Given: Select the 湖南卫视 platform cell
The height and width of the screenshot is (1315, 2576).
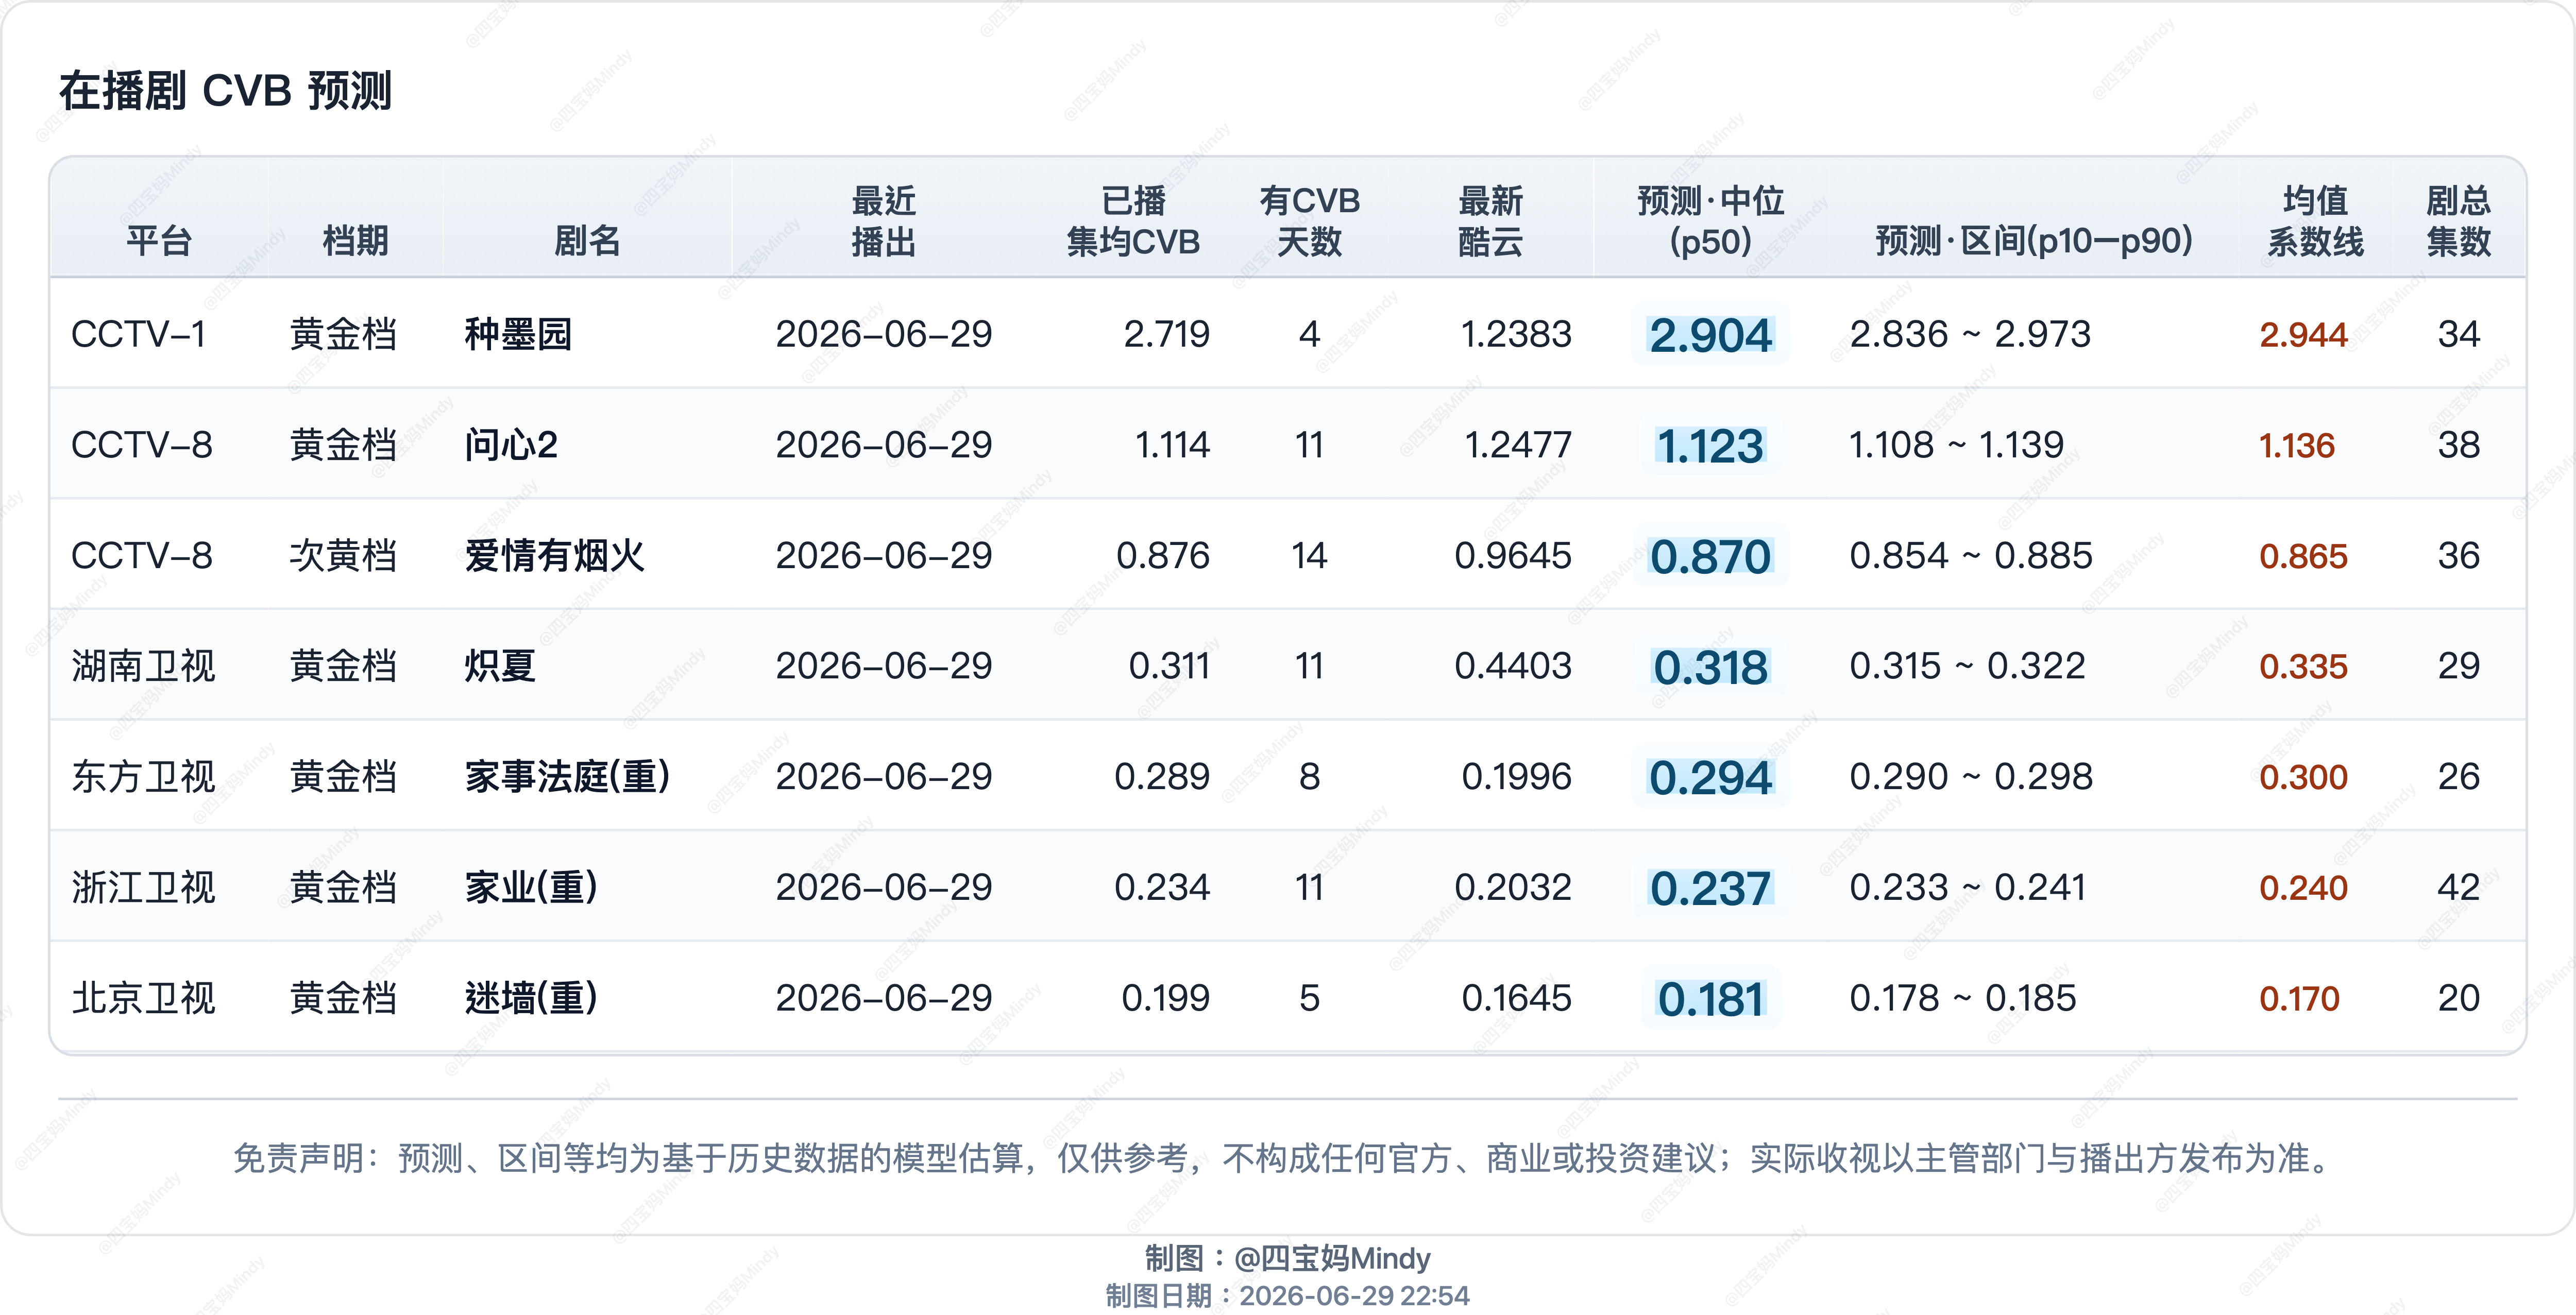Looking at the screenshot, I should coord(143,666).
